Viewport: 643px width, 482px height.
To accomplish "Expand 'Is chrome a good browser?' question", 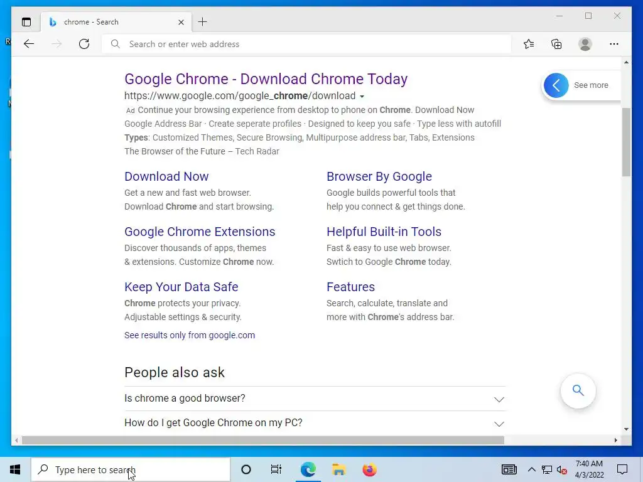I will point(315,399).
